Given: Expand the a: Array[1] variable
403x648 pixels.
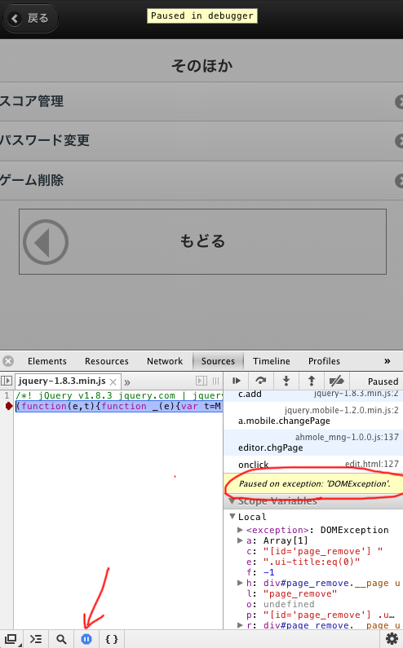Looking at the screenshot, I should point(240,540).
